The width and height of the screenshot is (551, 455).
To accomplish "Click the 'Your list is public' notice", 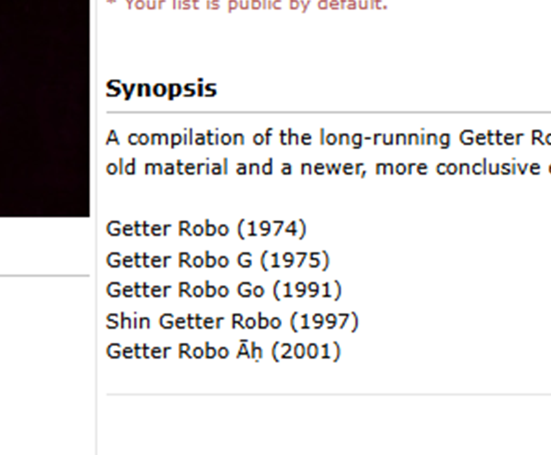I will click(247, 5).
